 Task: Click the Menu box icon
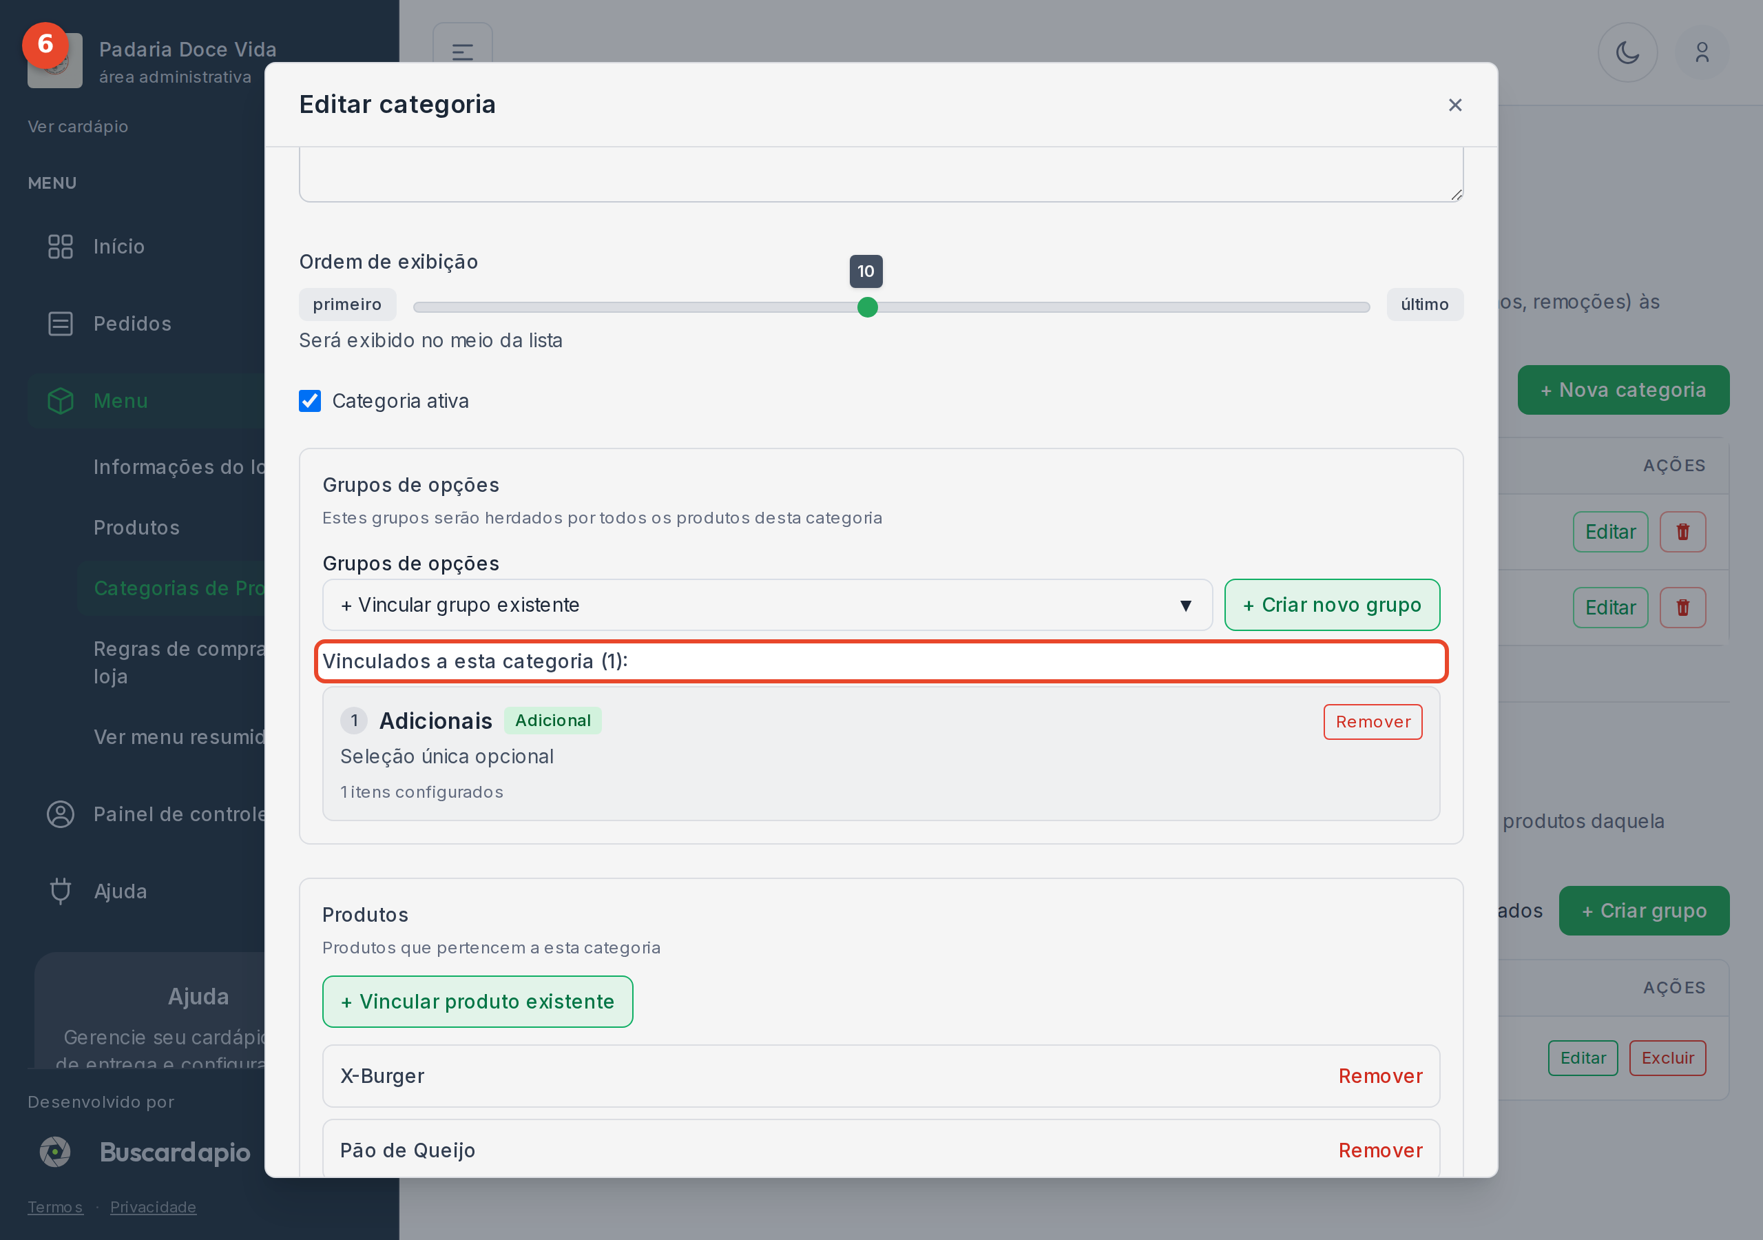tap(61, 401)
